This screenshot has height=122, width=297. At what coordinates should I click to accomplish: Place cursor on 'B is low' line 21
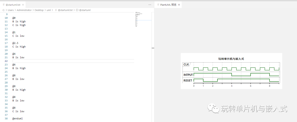pos(18,57)
